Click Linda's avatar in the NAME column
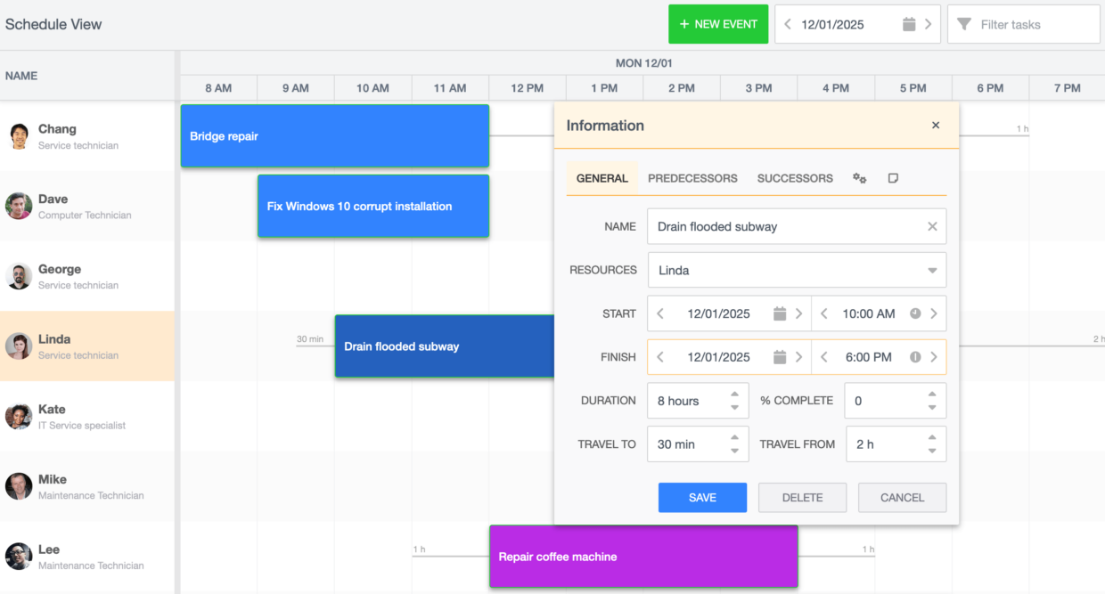 [x=19, y=346]
